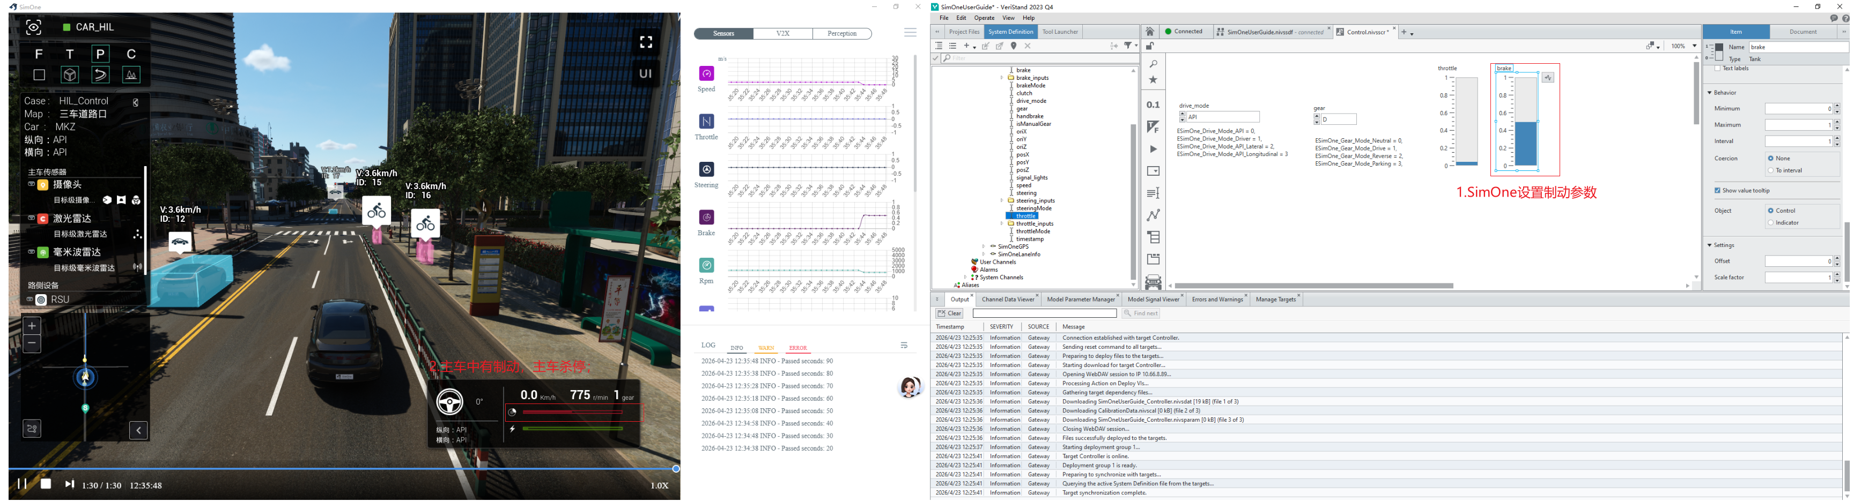Click the Speed chart icon
The width and height of the screenshot is (1861, 501).
[x=706, y=73]
